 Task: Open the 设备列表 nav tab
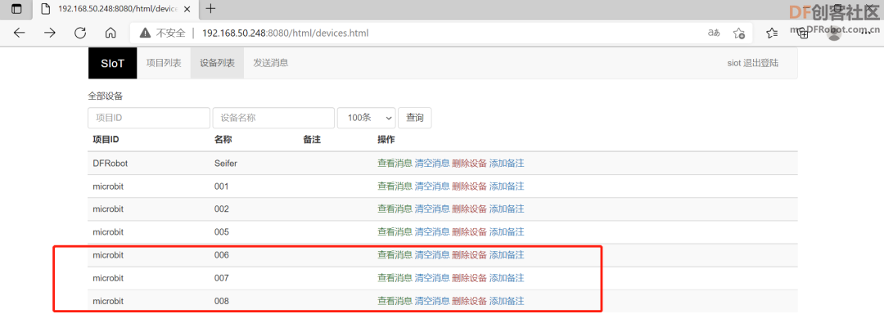[x=217, y=63]
